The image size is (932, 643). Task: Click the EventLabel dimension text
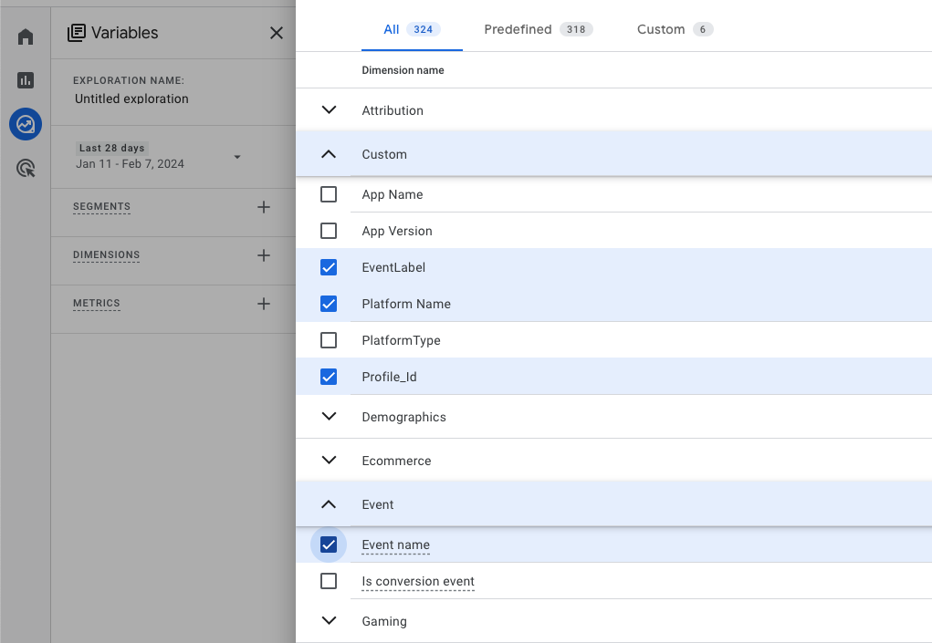click(393, 267)
